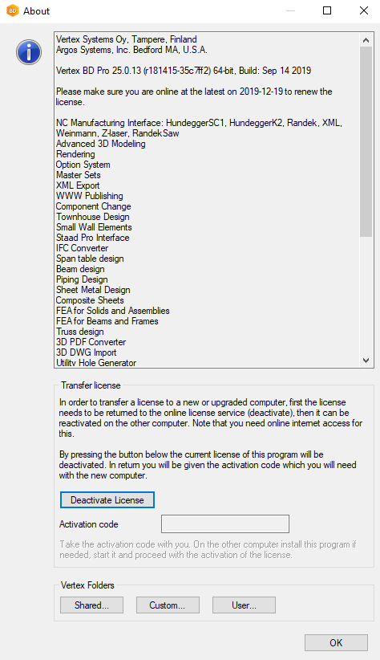Click the Activation code input field

(x=225, y=524)
